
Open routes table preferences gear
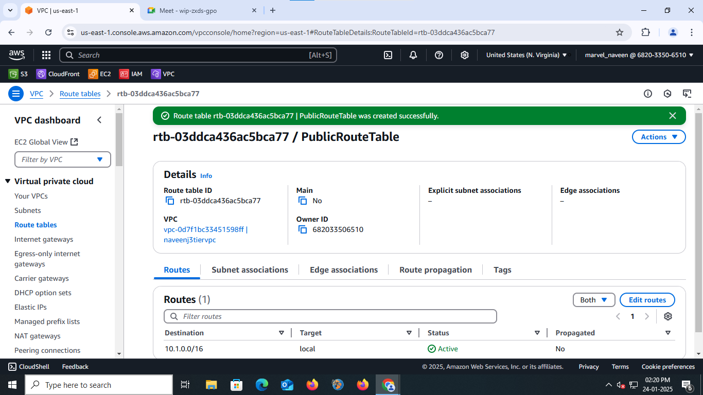coord(668,316)
